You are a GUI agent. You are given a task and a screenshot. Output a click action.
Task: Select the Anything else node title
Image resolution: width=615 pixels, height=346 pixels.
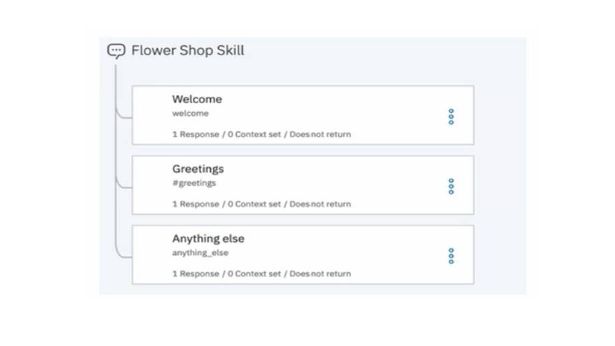coord(208,239)
